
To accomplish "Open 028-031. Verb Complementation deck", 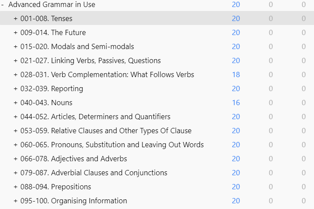I will point(107,74).
